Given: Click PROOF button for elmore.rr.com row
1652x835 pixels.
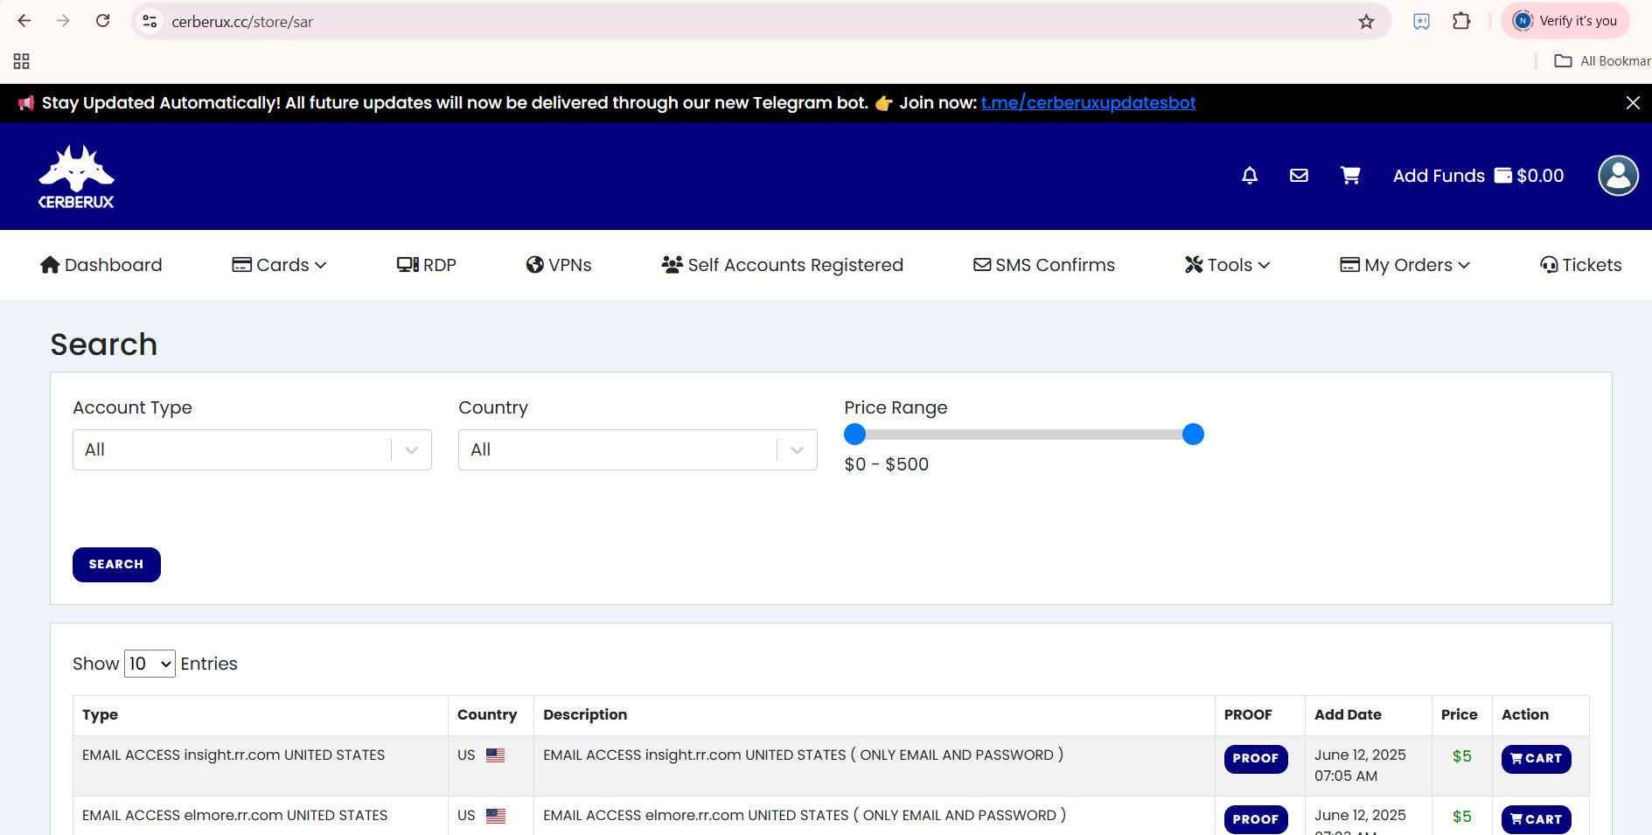Looking at the screenshot, I should point(1256,819).
